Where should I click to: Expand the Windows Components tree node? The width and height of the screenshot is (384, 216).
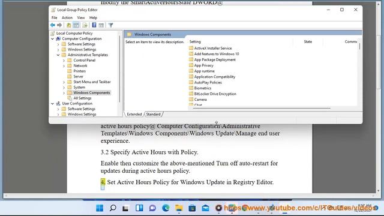click(64, 92)
